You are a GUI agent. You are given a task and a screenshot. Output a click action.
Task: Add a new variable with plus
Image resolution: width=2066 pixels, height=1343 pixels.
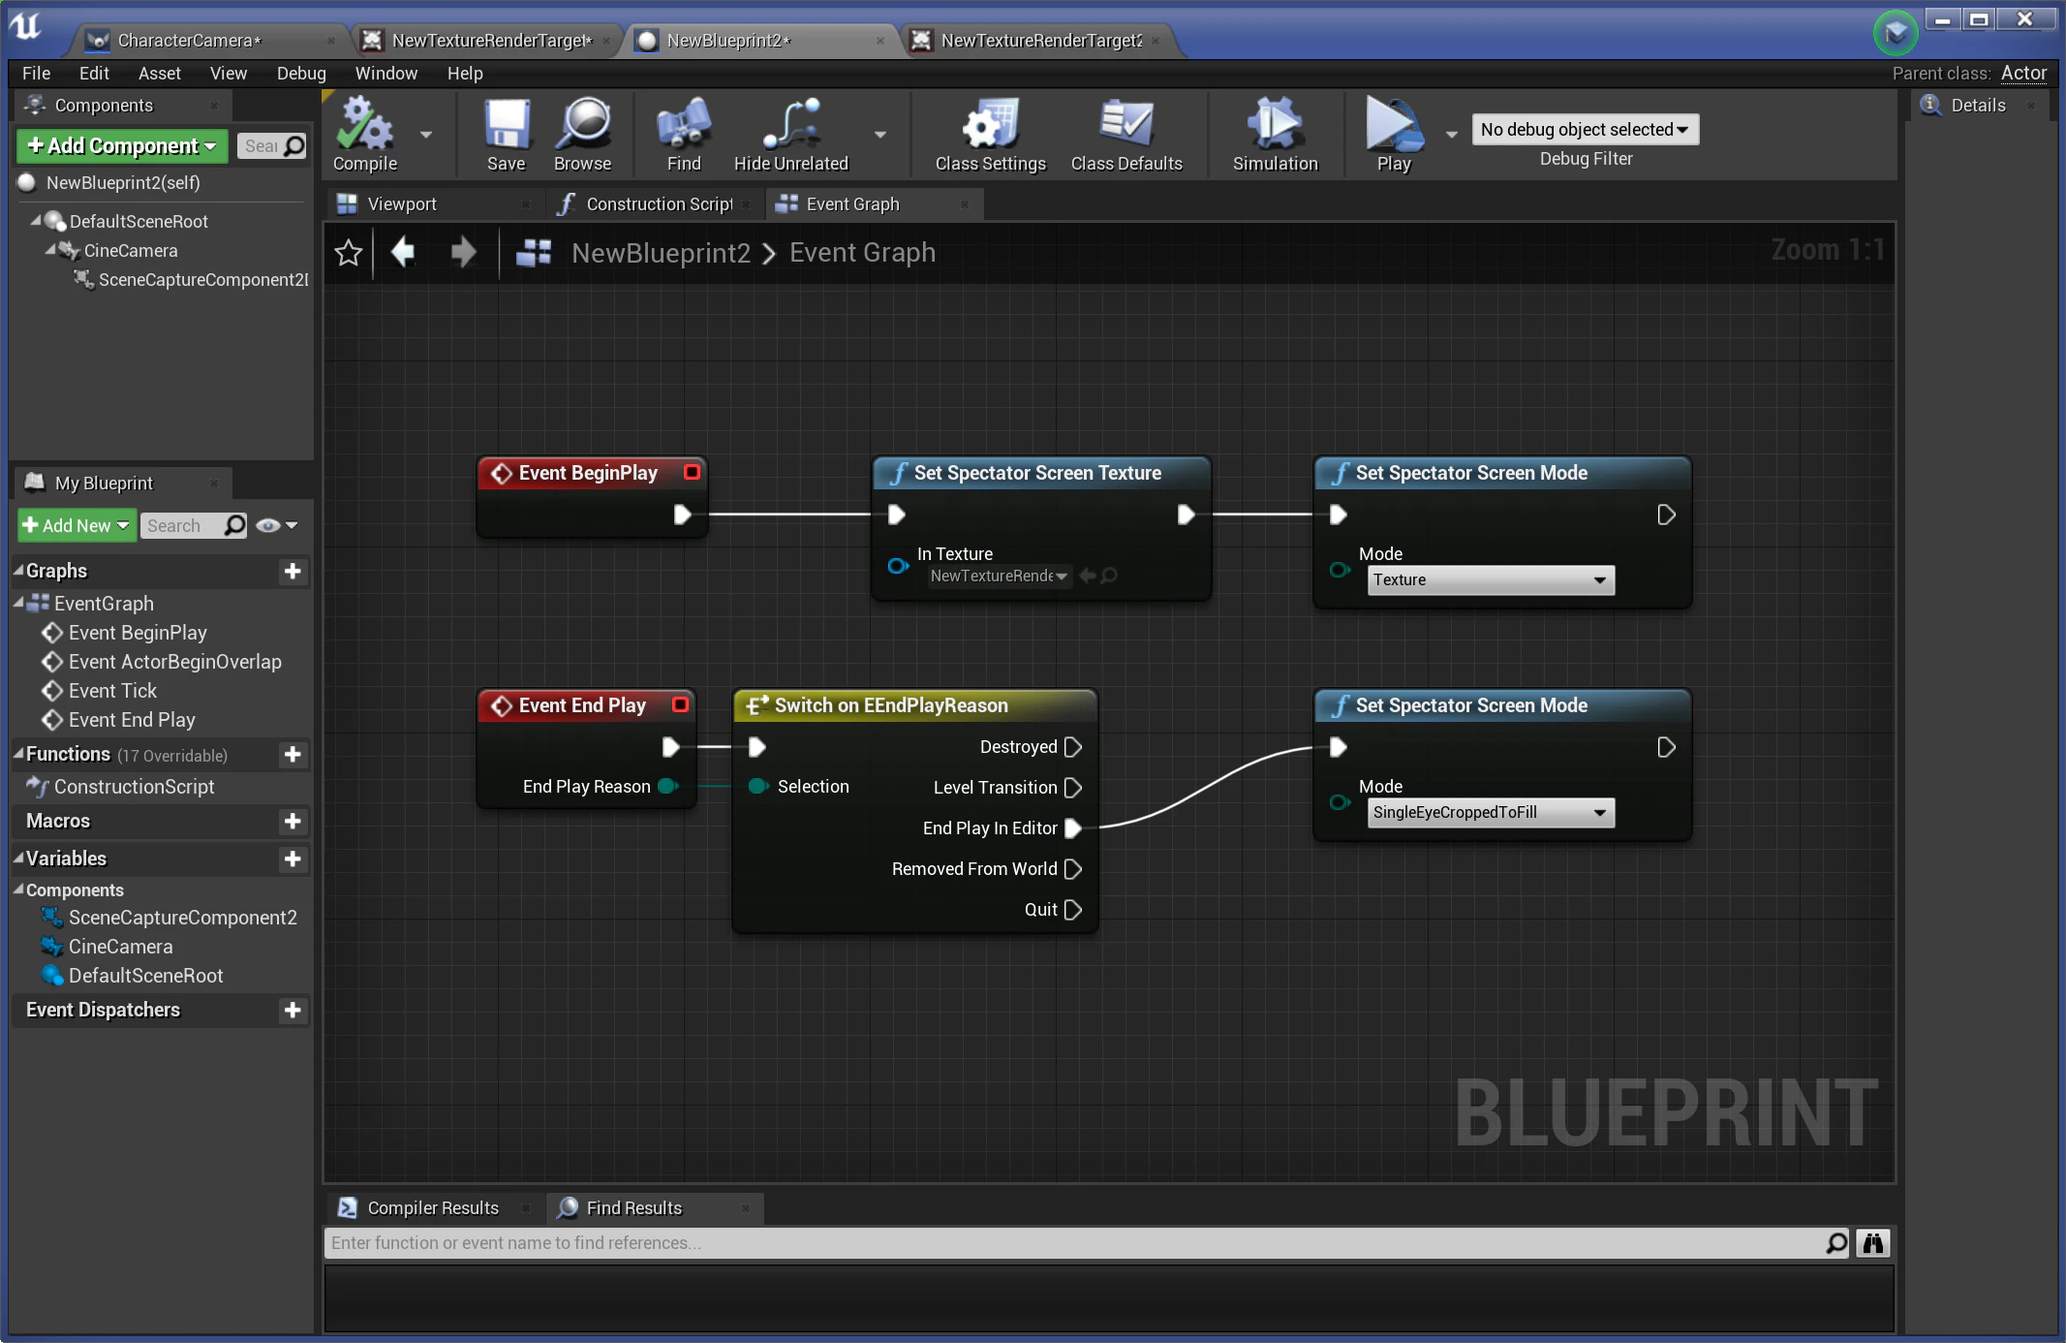point(293,859)
